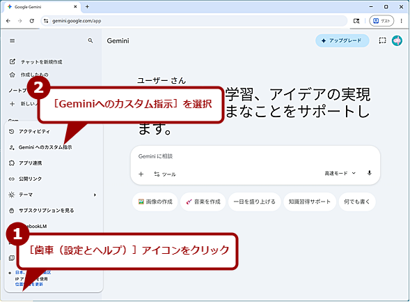Click the 画像の作成 suggestion chip
The image size is (410, 302).
coord(155,202)
